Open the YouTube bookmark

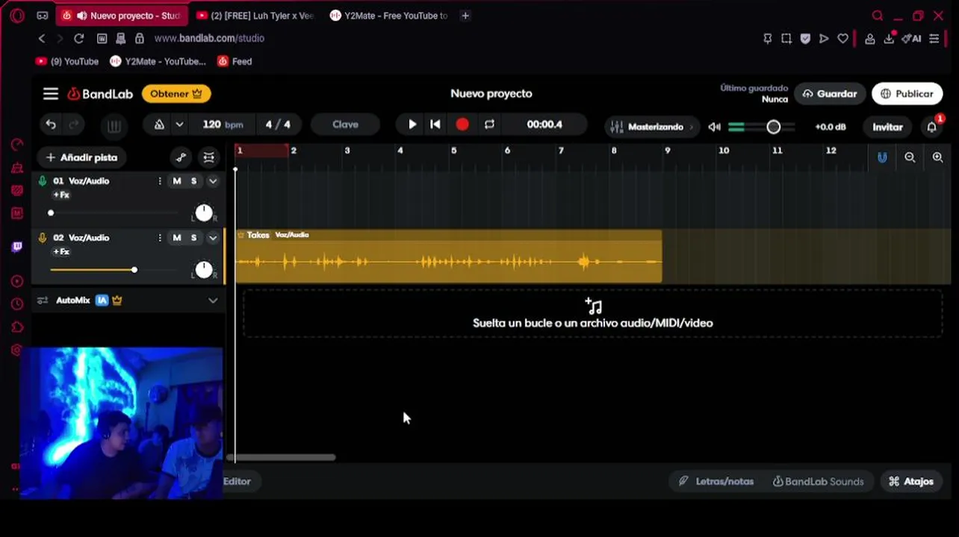pos(67,61)
